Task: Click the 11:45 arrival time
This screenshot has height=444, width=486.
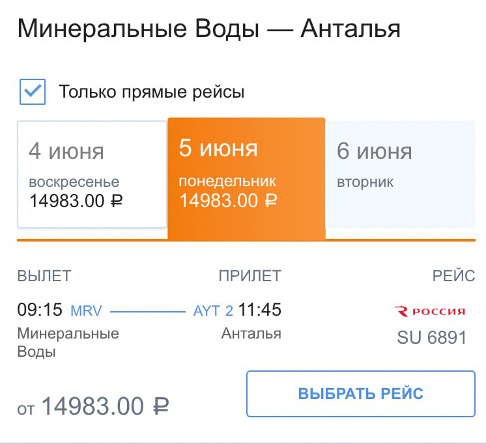Action: [x=260, y=310]
